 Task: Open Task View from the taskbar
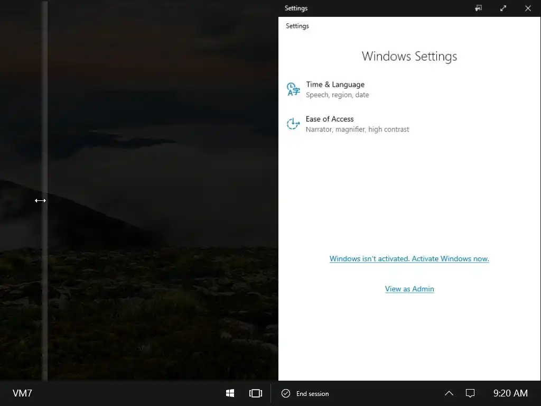pos(256,393)
